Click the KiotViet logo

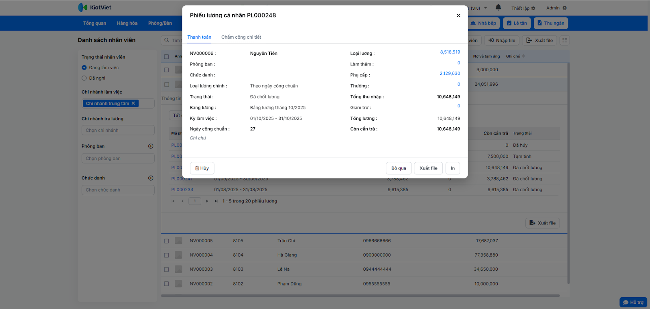(x=95, y=7)
